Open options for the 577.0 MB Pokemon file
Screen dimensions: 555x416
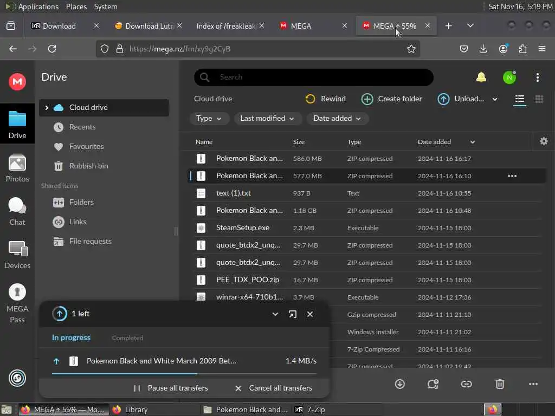[x=512, y=176]
